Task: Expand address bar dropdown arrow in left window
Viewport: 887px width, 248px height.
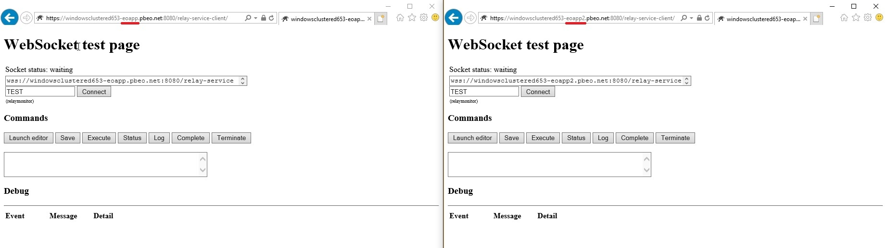Action: tap(255, 18)
